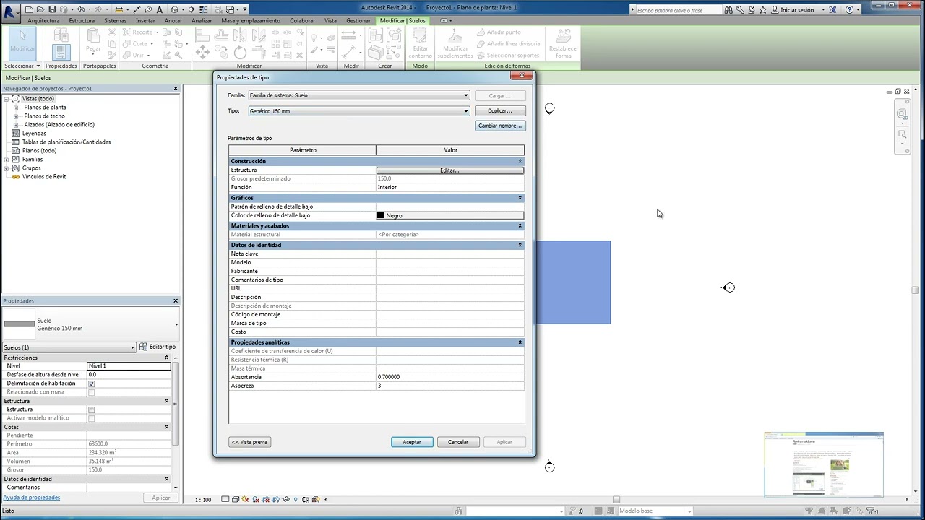Click the detail level icon in view control bar
Image resolution: width=925 pixels, height=520 pixels.
coord(225,499)
